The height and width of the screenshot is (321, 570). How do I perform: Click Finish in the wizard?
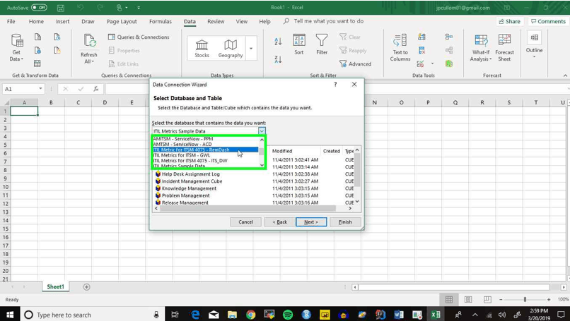(345, 222)
